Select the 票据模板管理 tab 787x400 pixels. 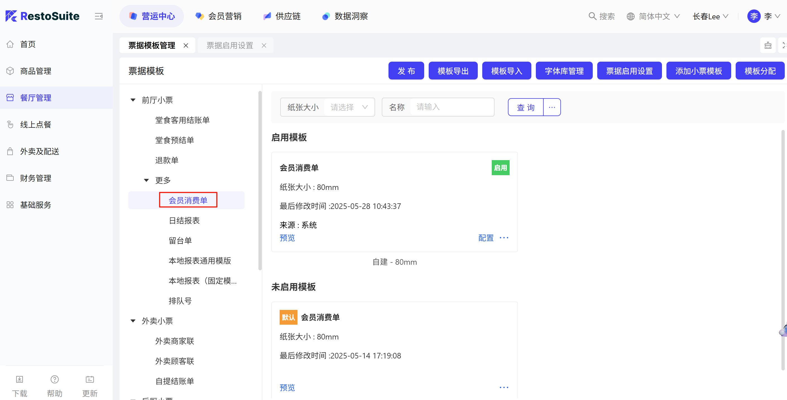tap(152, 45)
